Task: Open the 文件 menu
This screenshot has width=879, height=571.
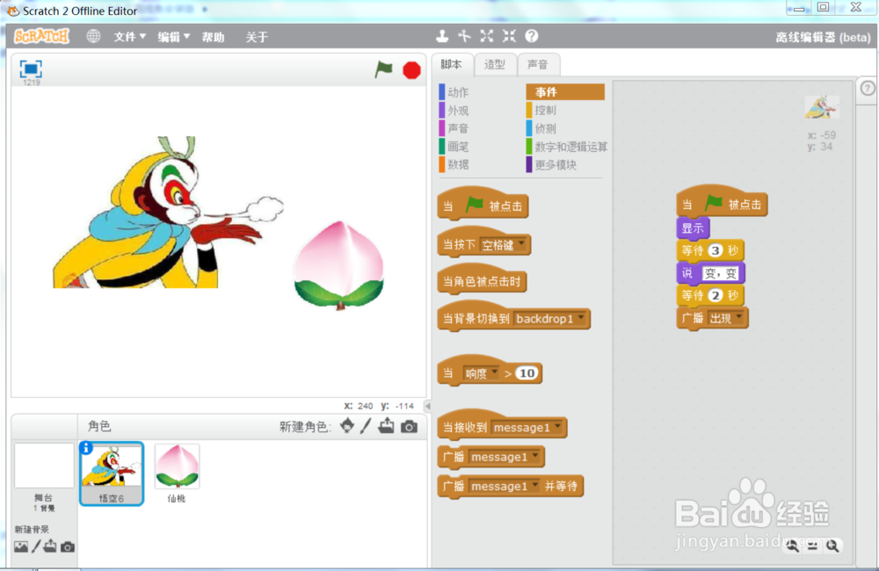Action: click(129, 37)
